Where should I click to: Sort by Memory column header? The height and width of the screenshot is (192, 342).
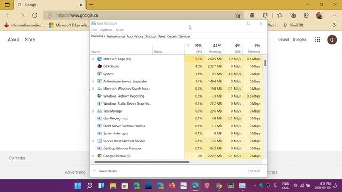pos(214,49)
